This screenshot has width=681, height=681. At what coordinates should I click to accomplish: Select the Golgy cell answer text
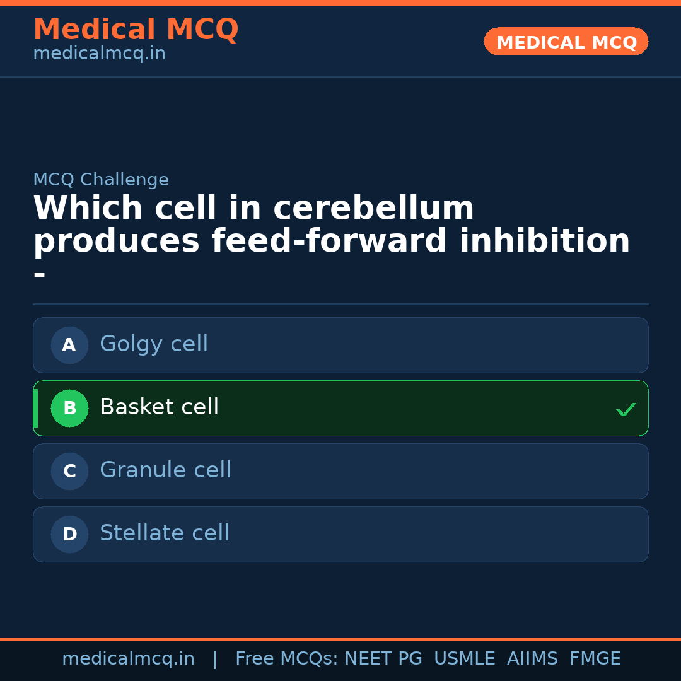[154, 344]
